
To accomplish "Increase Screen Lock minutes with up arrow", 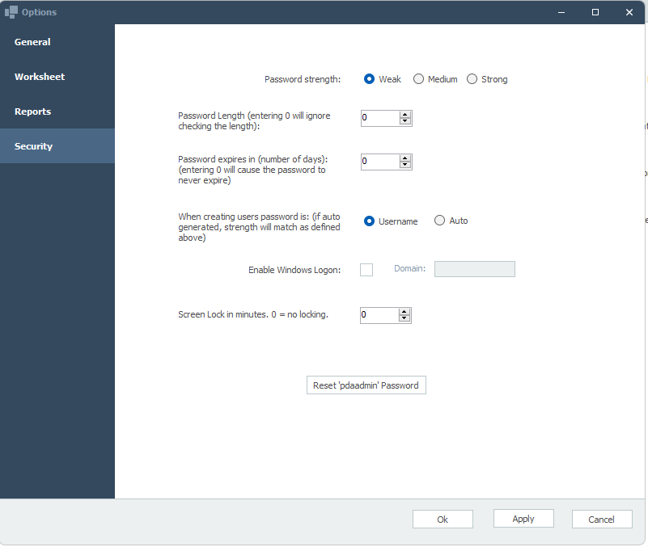I will 404,312.
